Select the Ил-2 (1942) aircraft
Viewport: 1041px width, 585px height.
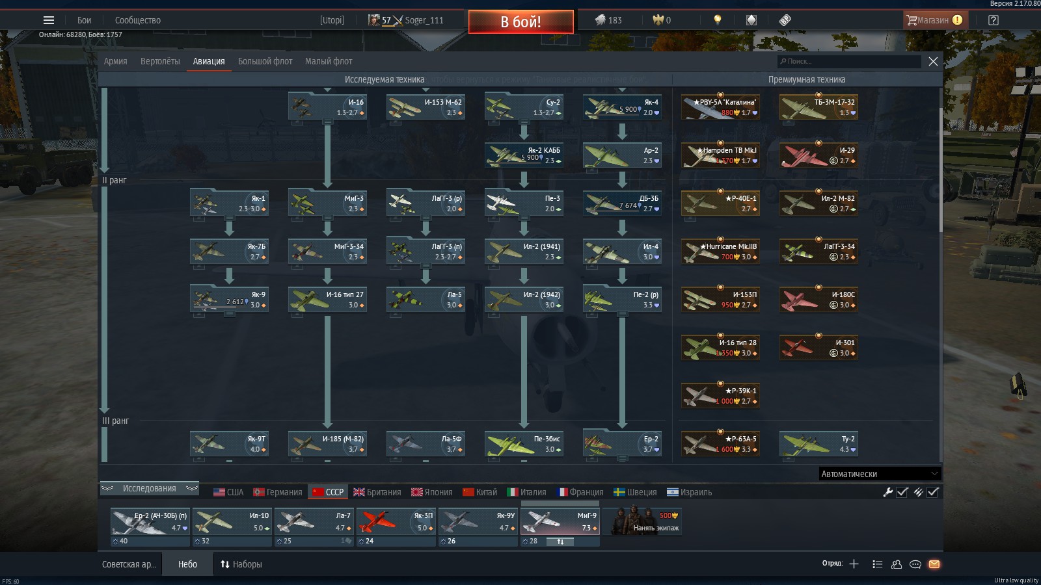pyautogui.click(x=524, y=299)
